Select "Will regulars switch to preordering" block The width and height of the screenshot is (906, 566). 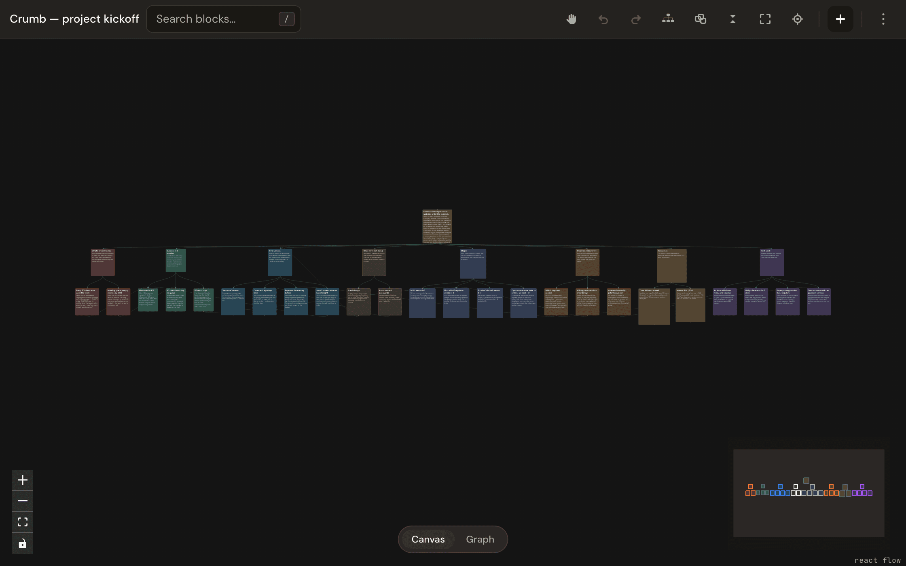(x=587, y=302)
